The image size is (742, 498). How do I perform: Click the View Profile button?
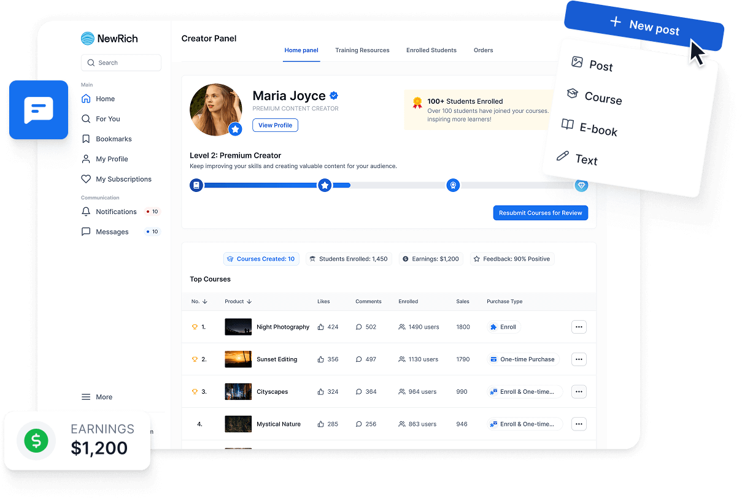[x=275, y=125]
